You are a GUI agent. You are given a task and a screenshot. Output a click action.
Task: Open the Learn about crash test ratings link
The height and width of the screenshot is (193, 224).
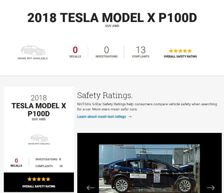tap(102, 117)
